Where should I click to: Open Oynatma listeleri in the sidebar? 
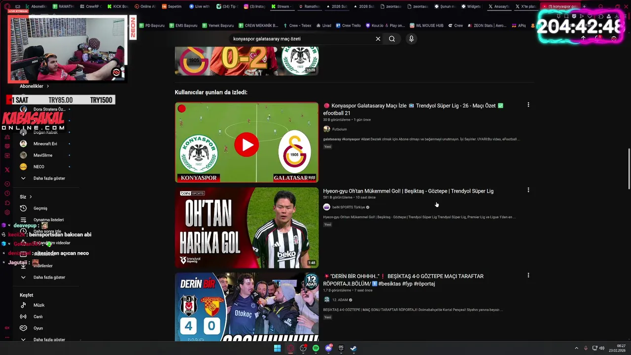(x=48, y=220)
